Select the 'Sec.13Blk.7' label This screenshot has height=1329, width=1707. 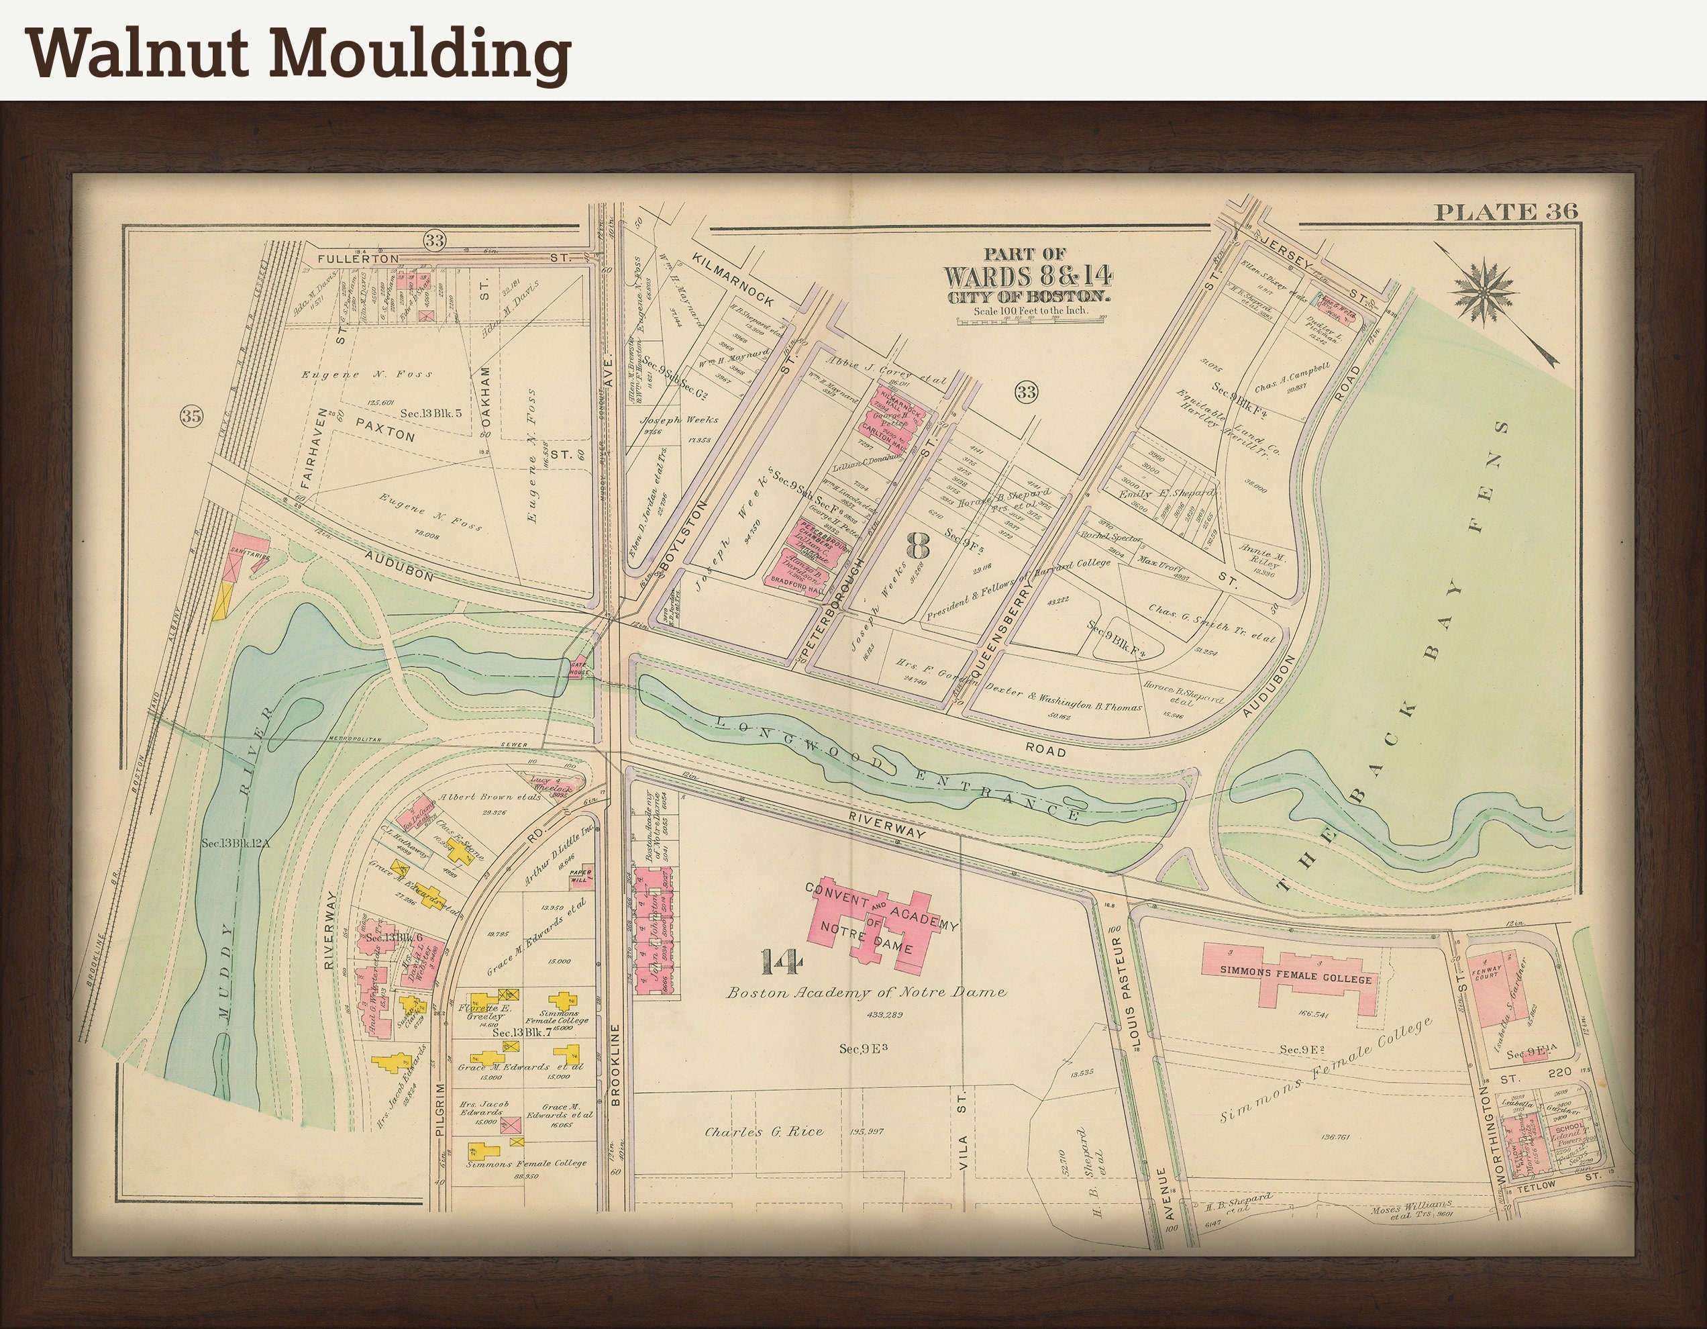click(522, 1033)
